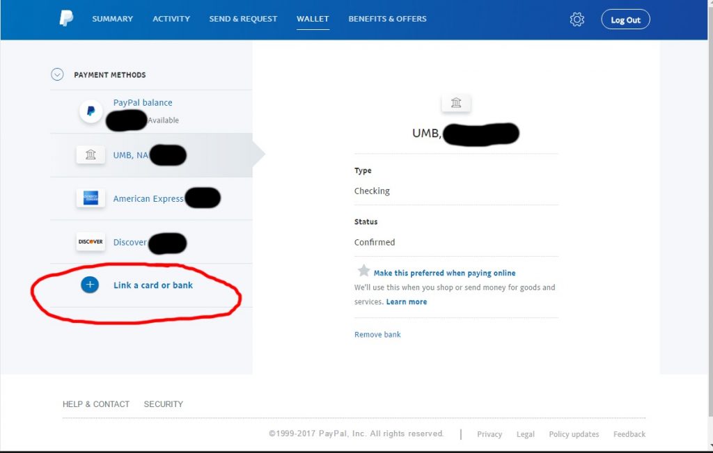Image resolution: width=713 pixels, height=453 pixels.
Task: Click the Remove bank link
Action: 377,335
